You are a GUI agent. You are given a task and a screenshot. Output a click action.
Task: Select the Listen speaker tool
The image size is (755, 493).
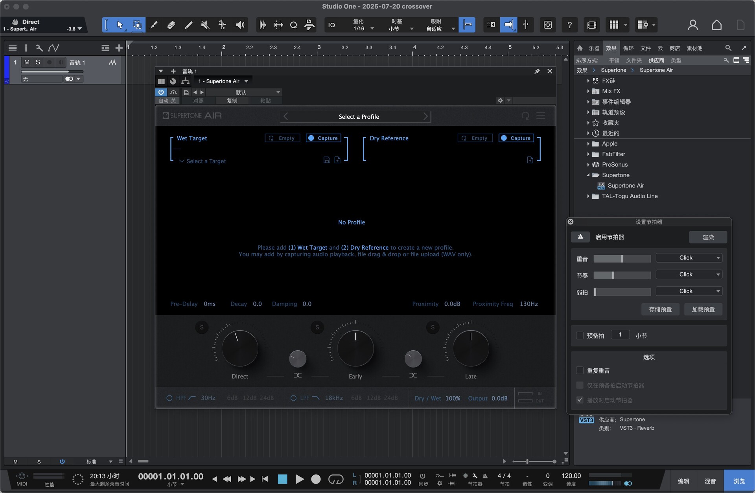(240, 25)
